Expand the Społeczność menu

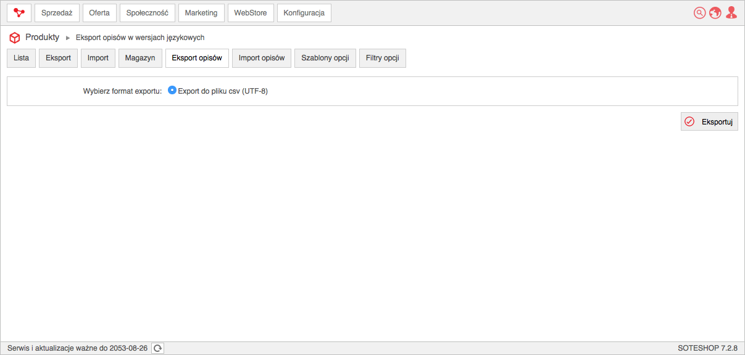(x=148, y=13)
